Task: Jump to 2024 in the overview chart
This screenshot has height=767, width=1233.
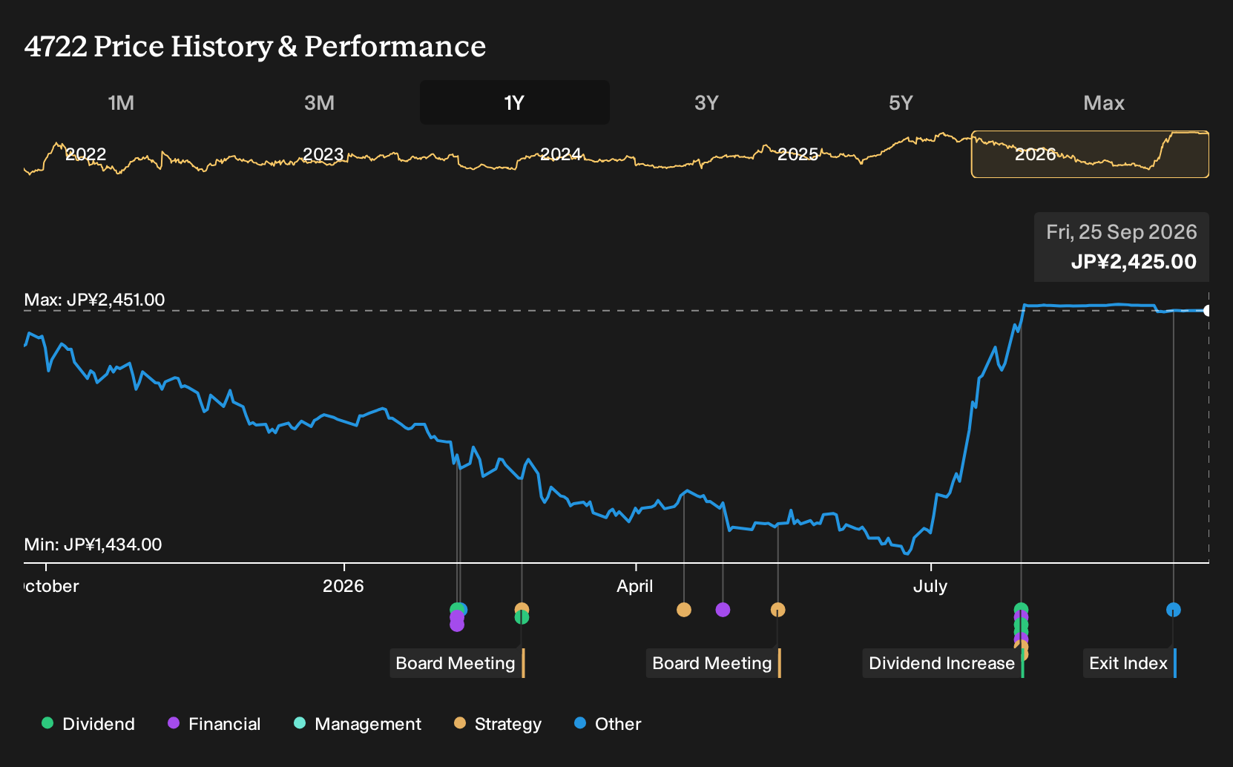Action: click(561, 154)
